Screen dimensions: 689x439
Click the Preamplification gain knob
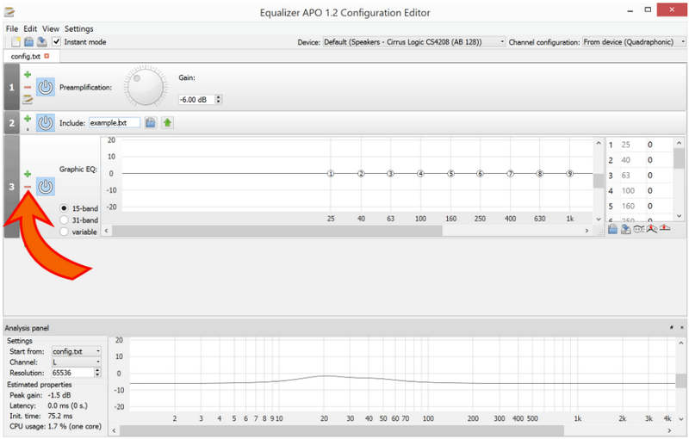coord(145,86)
